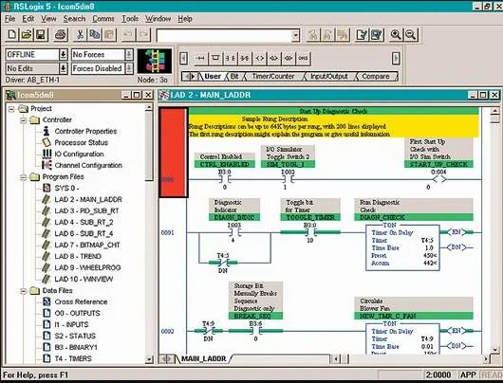Insert a new rung from instruction toolbar
The width and height of the screenshot is (503, 383).
[201, 58]
